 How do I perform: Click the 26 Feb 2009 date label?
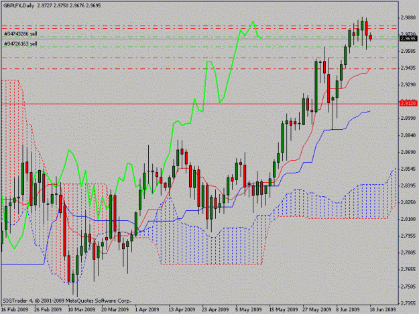click(48, 309)
